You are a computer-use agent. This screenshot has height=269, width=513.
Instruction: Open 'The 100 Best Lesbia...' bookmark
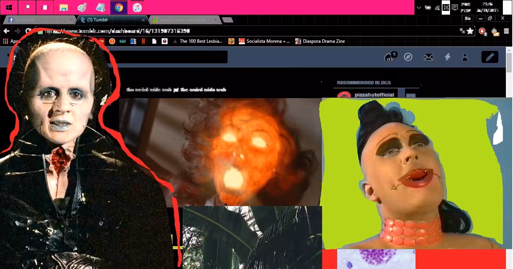pos(198,41)
